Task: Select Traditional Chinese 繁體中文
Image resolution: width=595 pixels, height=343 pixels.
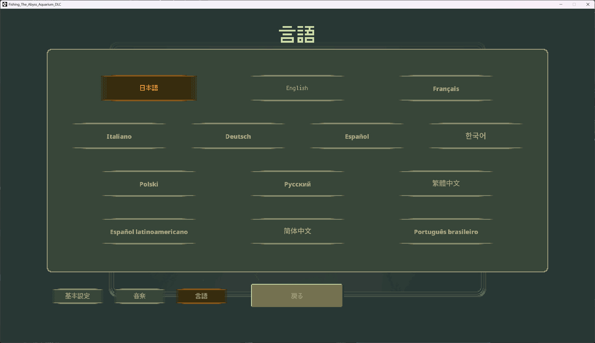Action: (446, 184)
